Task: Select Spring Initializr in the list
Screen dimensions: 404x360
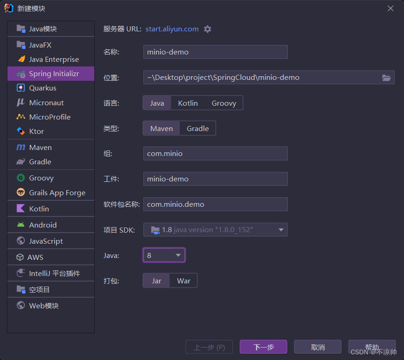Action: 51,74
